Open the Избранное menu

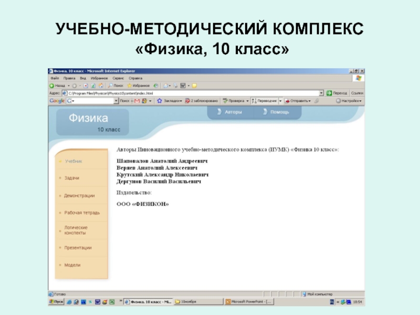click(99, 78)
